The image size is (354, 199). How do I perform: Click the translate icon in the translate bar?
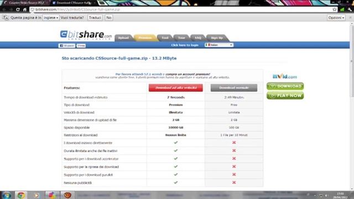pos(6,18)
